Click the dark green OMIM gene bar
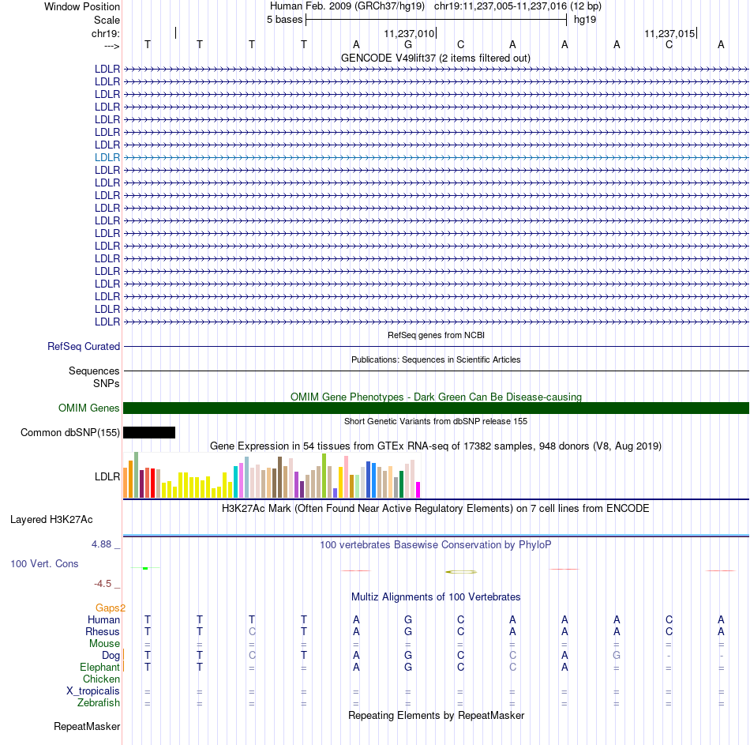This screenshot has height=745, width=750. pyautogui.click(x=437, y=408)
